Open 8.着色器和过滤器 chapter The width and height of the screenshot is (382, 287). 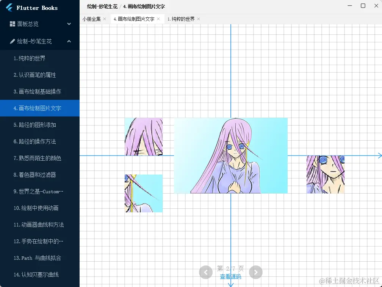pos(40,175)
